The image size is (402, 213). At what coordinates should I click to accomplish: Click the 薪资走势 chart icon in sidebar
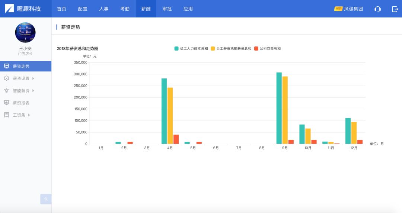[6, 66]
